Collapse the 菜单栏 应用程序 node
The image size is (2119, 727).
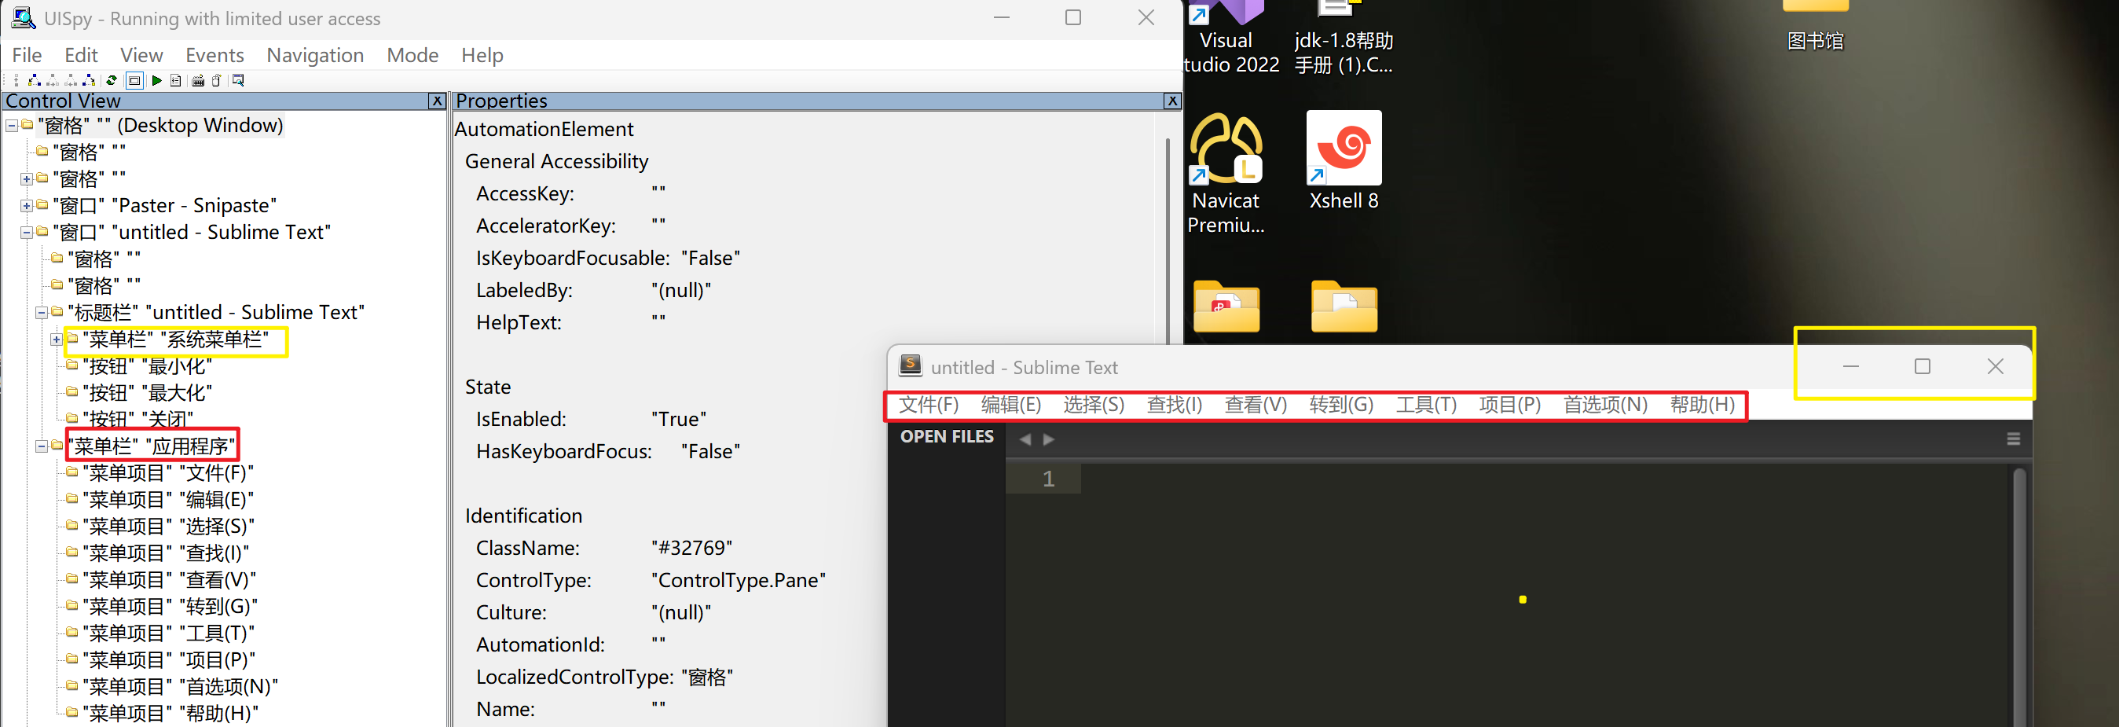pos(41,446)
